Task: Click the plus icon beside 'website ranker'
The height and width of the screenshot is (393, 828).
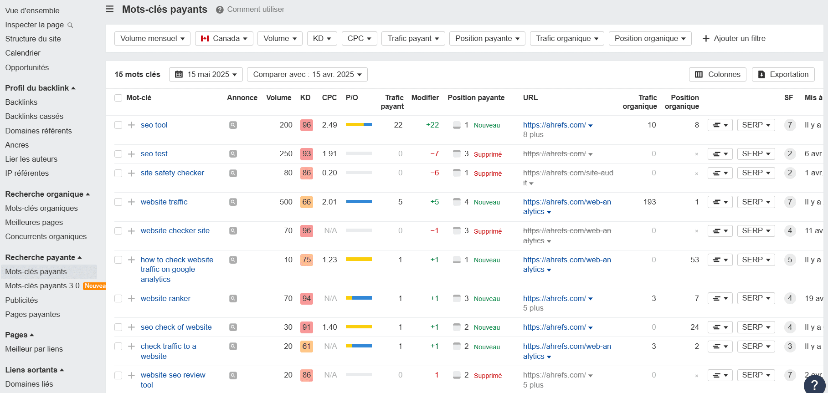Action: pos(131,298)
